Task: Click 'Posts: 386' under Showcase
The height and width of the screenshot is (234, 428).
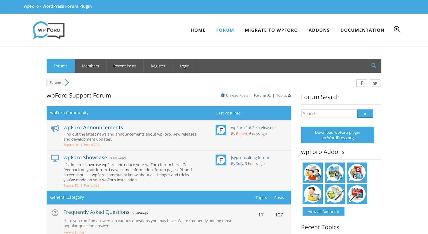Action: click(91, 185)
